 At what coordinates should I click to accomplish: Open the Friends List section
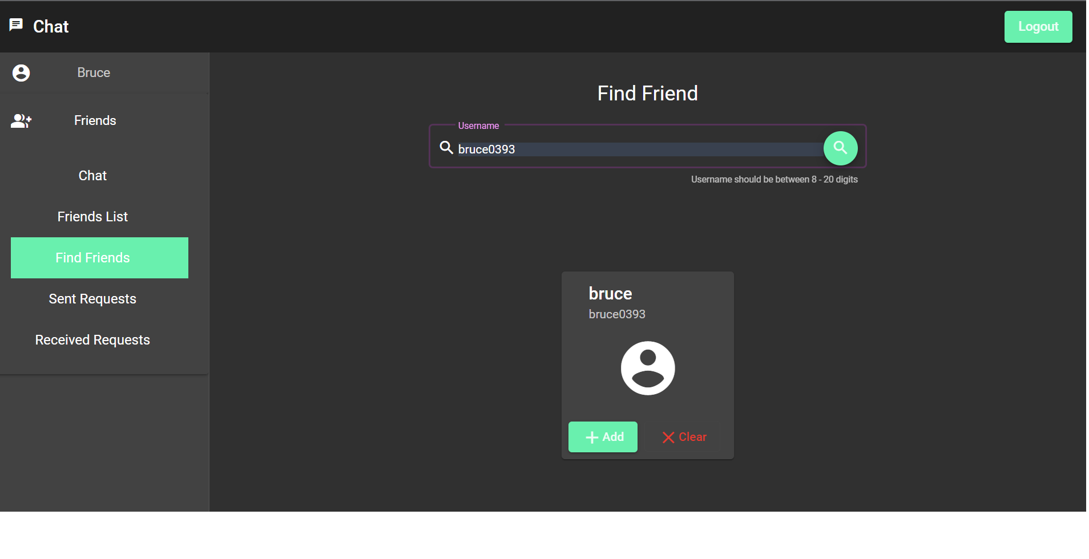click(x=92, y=216)
